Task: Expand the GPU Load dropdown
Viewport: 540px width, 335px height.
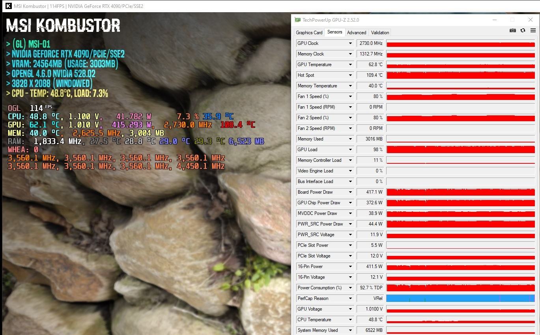Action: pyautogui.click(x=350, y=150)
